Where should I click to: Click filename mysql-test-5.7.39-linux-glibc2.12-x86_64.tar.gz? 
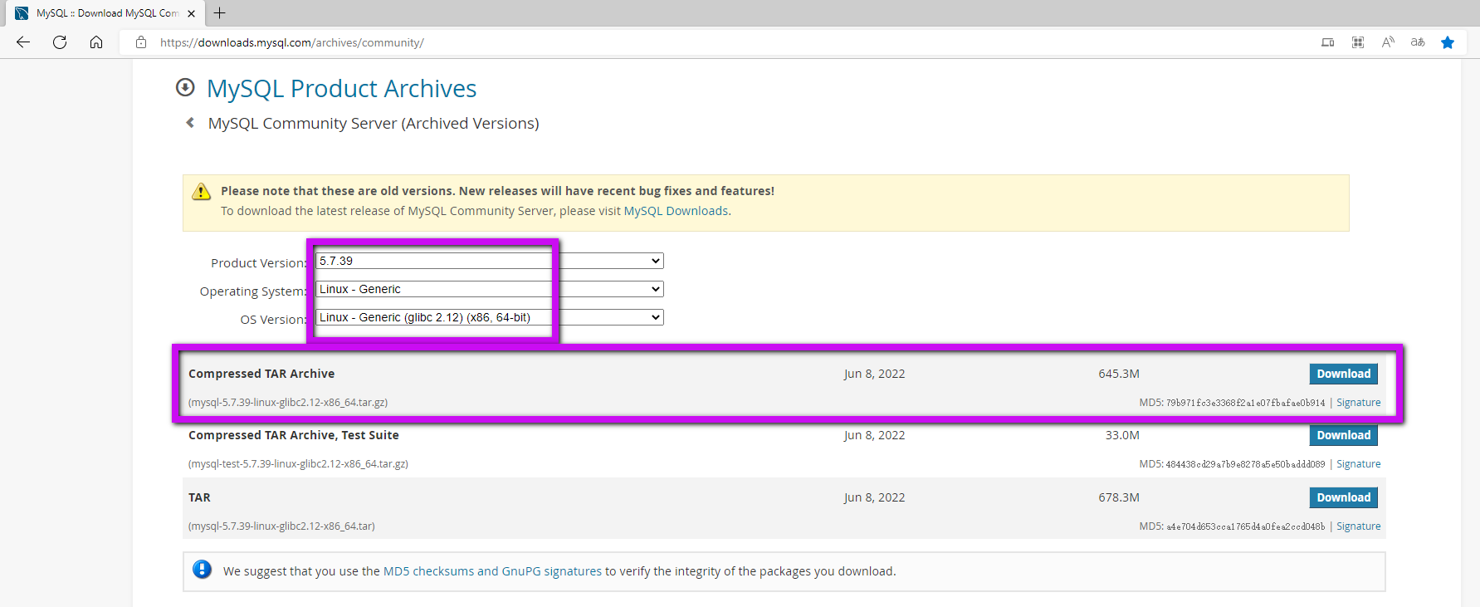[x=298, y=464]
